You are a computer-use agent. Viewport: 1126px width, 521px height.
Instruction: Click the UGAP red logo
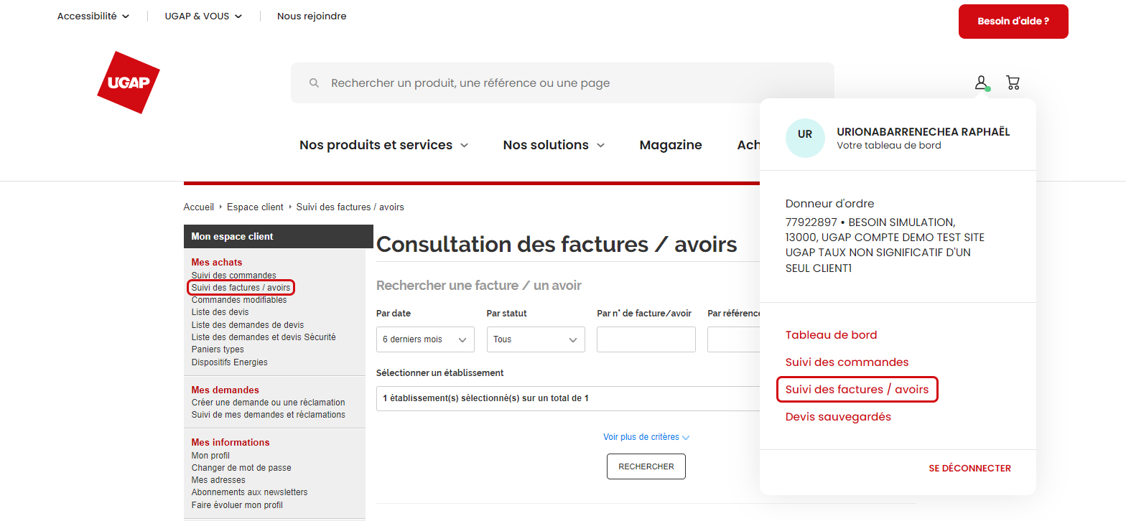pos(129,83)
